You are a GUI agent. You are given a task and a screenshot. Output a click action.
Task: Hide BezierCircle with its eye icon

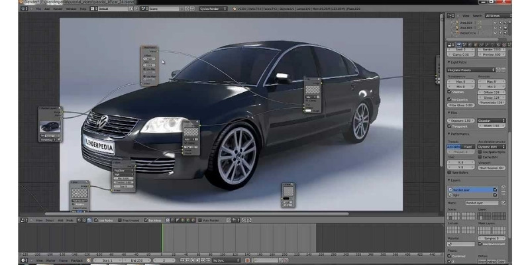pos(495,33)
